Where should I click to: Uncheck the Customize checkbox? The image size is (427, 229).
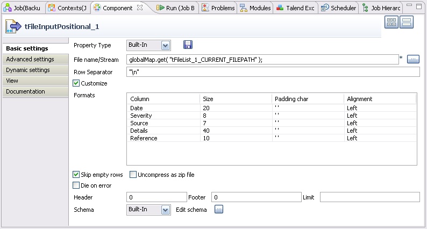76,83
